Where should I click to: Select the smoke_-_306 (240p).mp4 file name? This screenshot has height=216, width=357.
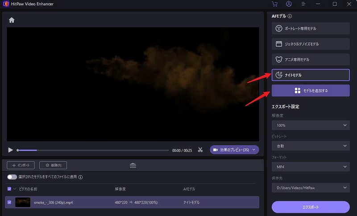tap(53, 202)
